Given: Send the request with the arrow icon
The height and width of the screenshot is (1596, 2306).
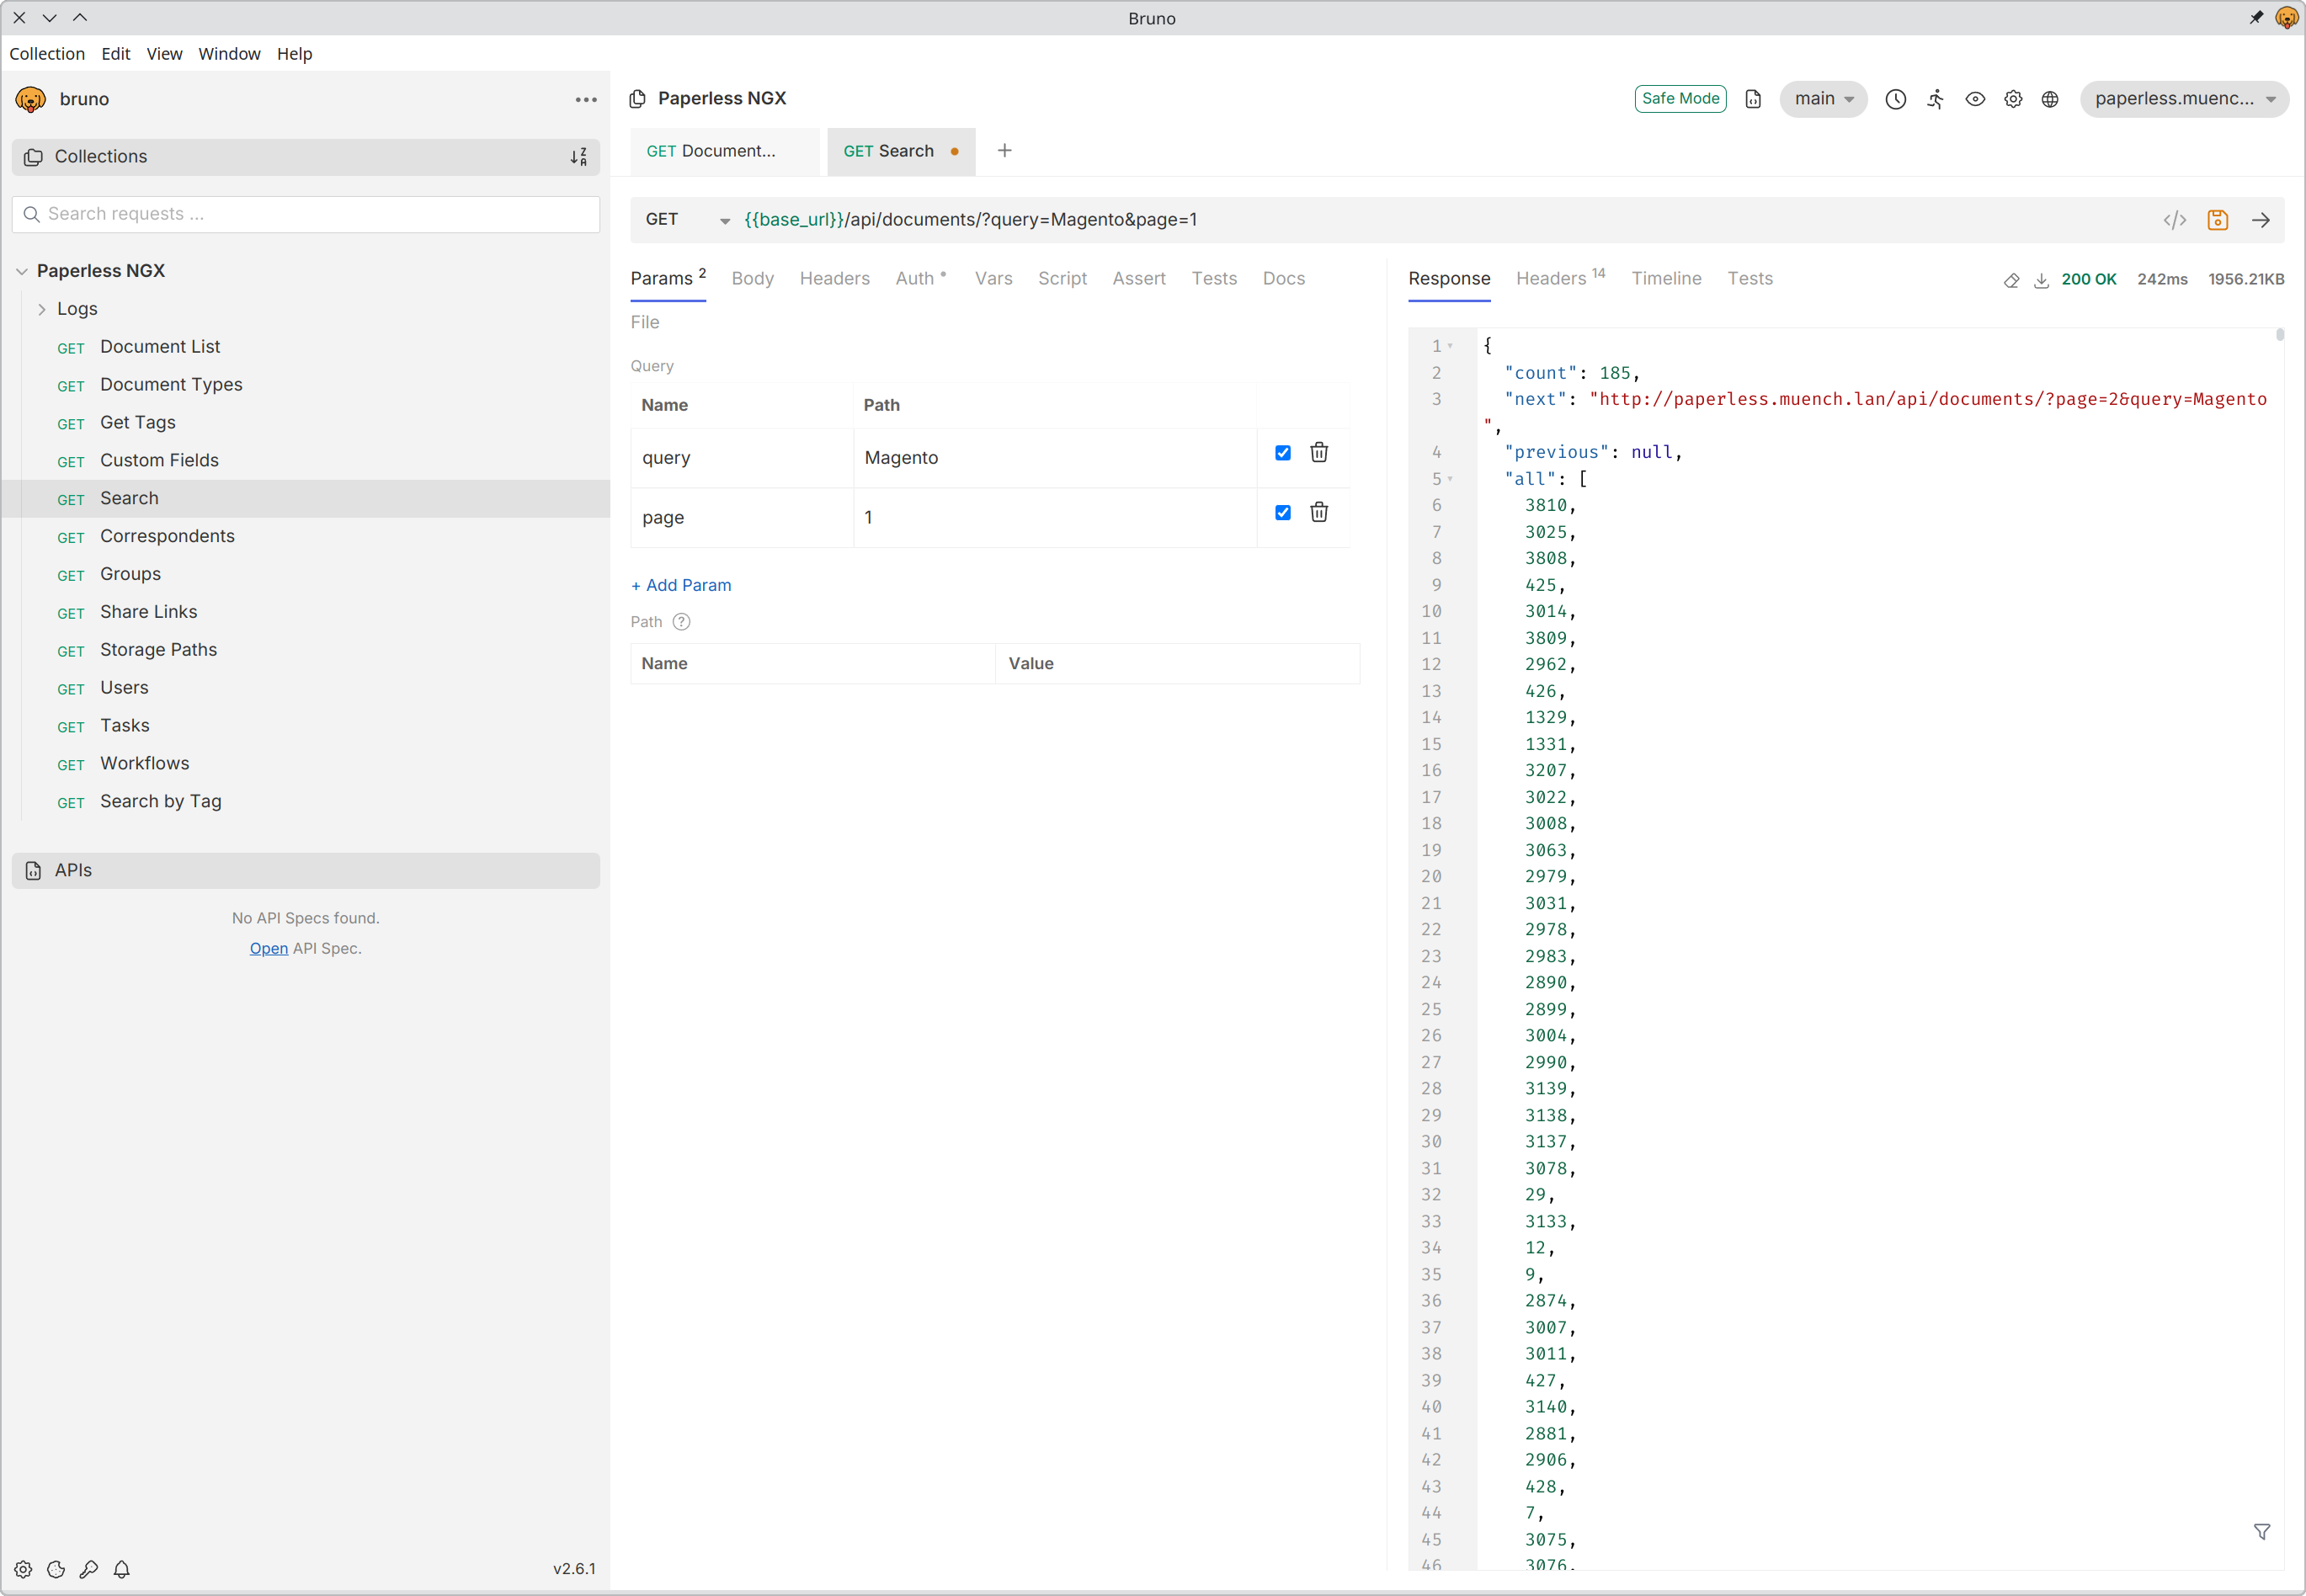Looking at the screenshot, I should click(x=2261, y=220).
